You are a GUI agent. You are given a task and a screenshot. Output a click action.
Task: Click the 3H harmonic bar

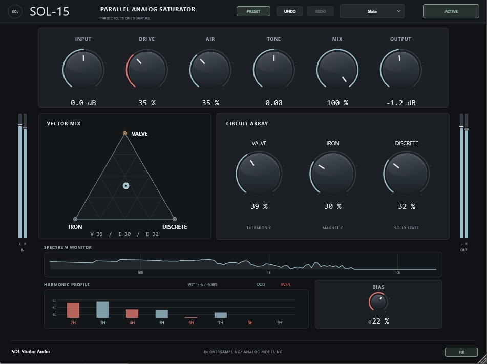click(x=102, y=309)
